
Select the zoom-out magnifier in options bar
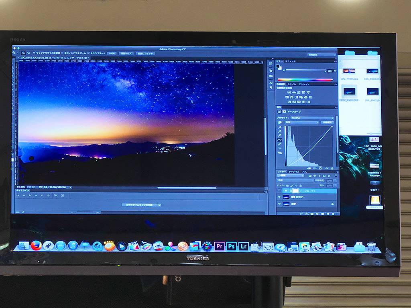click(28, 53)
